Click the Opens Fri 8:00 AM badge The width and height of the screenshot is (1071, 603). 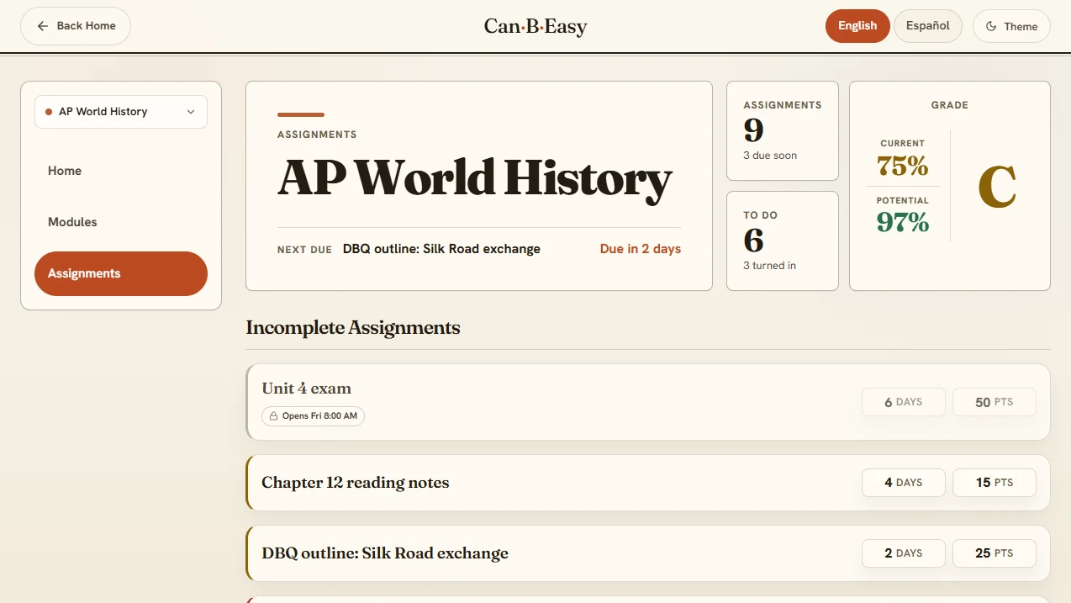tap(313, 416)
